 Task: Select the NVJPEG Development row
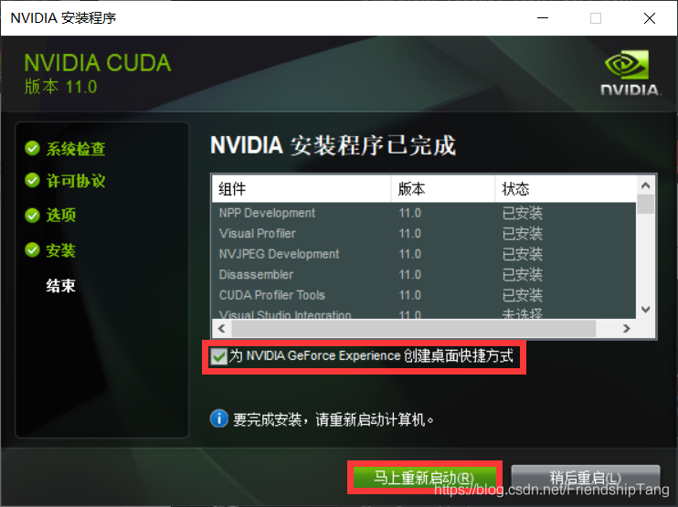(424, 254)
